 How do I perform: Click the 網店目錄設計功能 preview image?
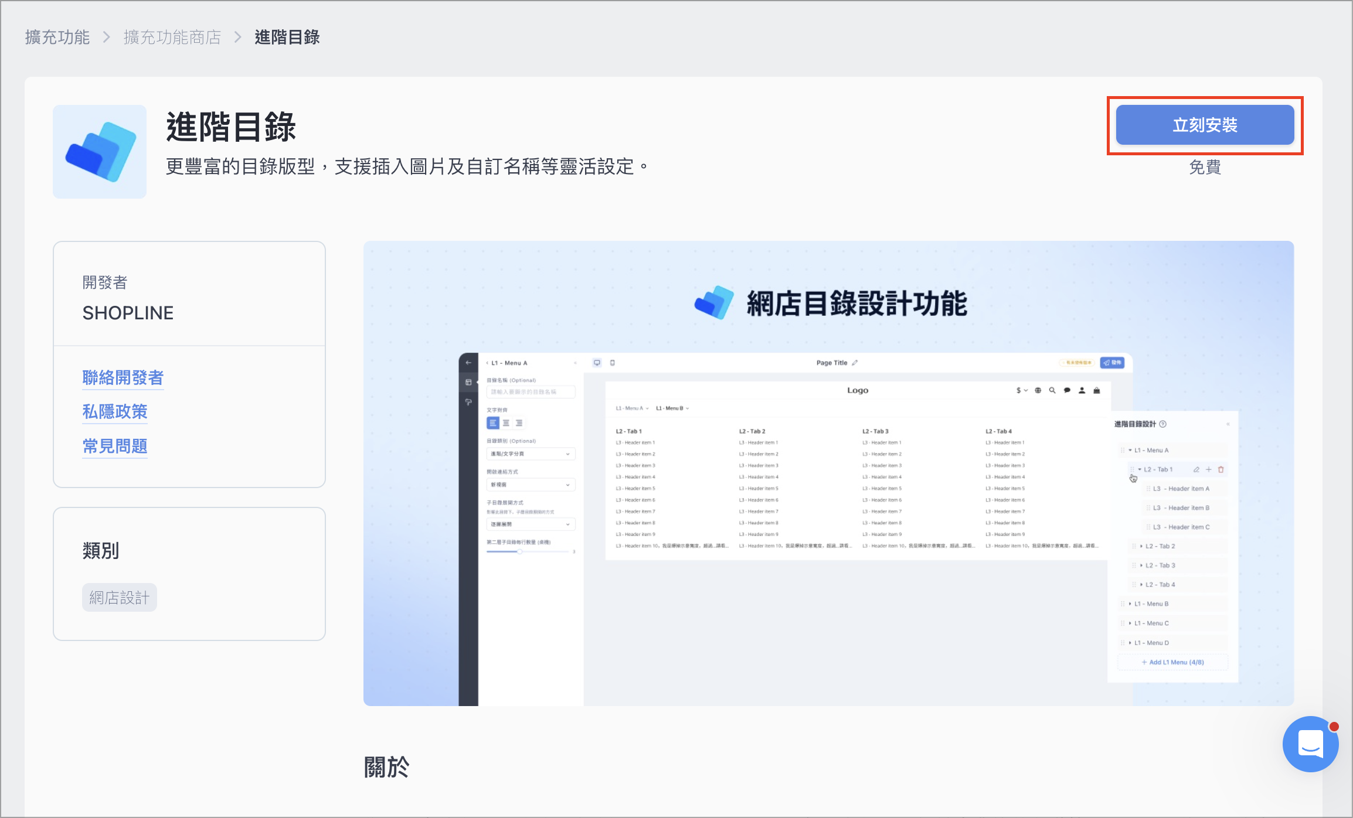828,473
